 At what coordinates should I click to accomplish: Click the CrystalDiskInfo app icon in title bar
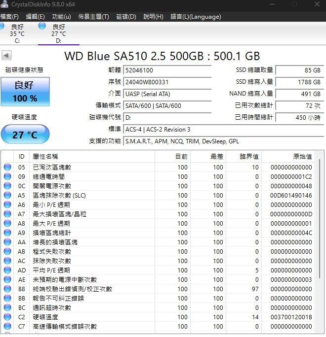pyautogui.click(x=4, y=4)
